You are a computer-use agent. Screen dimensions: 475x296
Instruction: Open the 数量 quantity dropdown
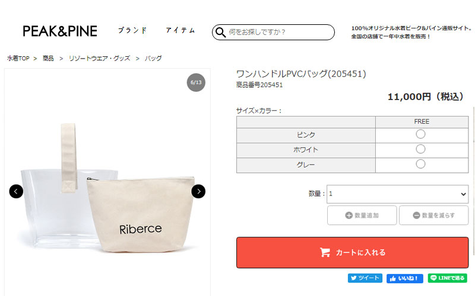pyautogui.click(x=397, y=194)
